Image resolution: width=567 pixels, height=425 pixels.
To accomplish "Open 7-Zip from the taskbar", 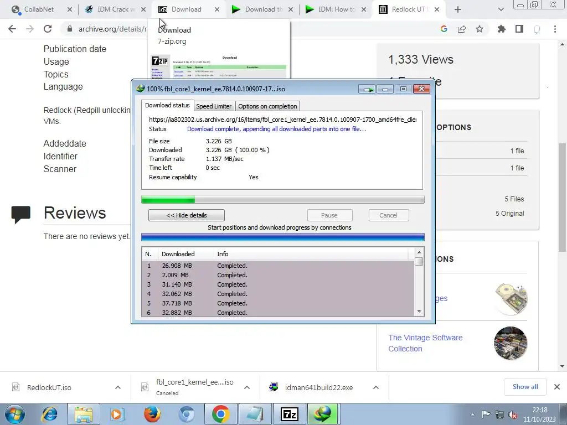I will click(289, 414).
